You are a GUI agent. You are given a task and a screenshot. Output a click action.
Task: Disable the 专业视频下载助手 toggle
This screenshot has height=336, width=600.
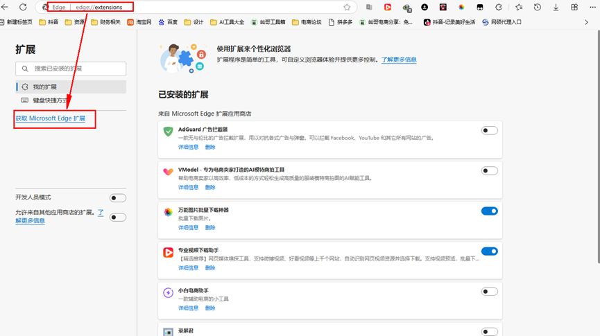coord(490,251)
